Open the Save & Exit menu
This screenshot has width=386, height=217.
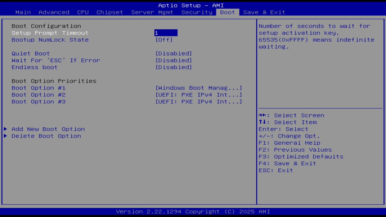(264, 12)
